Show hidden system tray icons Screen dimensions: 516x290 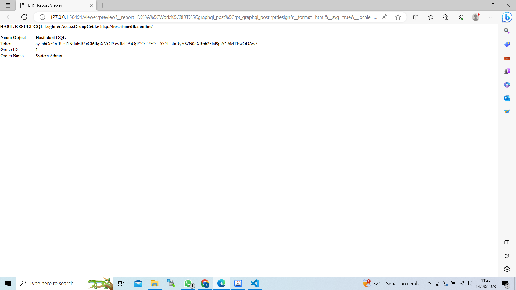click(429, 283)
